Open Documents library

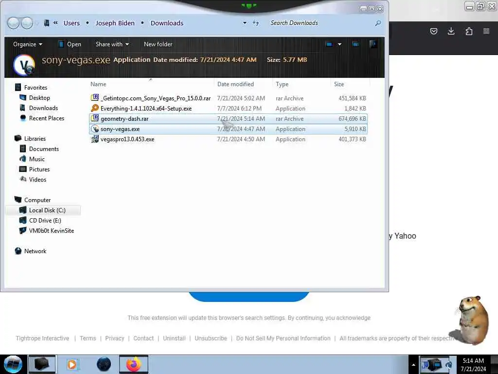coord(44,149)
